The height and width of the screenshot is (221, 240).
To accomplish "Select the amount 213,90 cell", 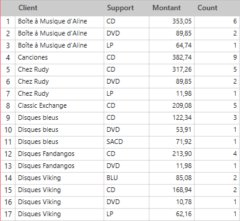I will (x=172, y=154).
